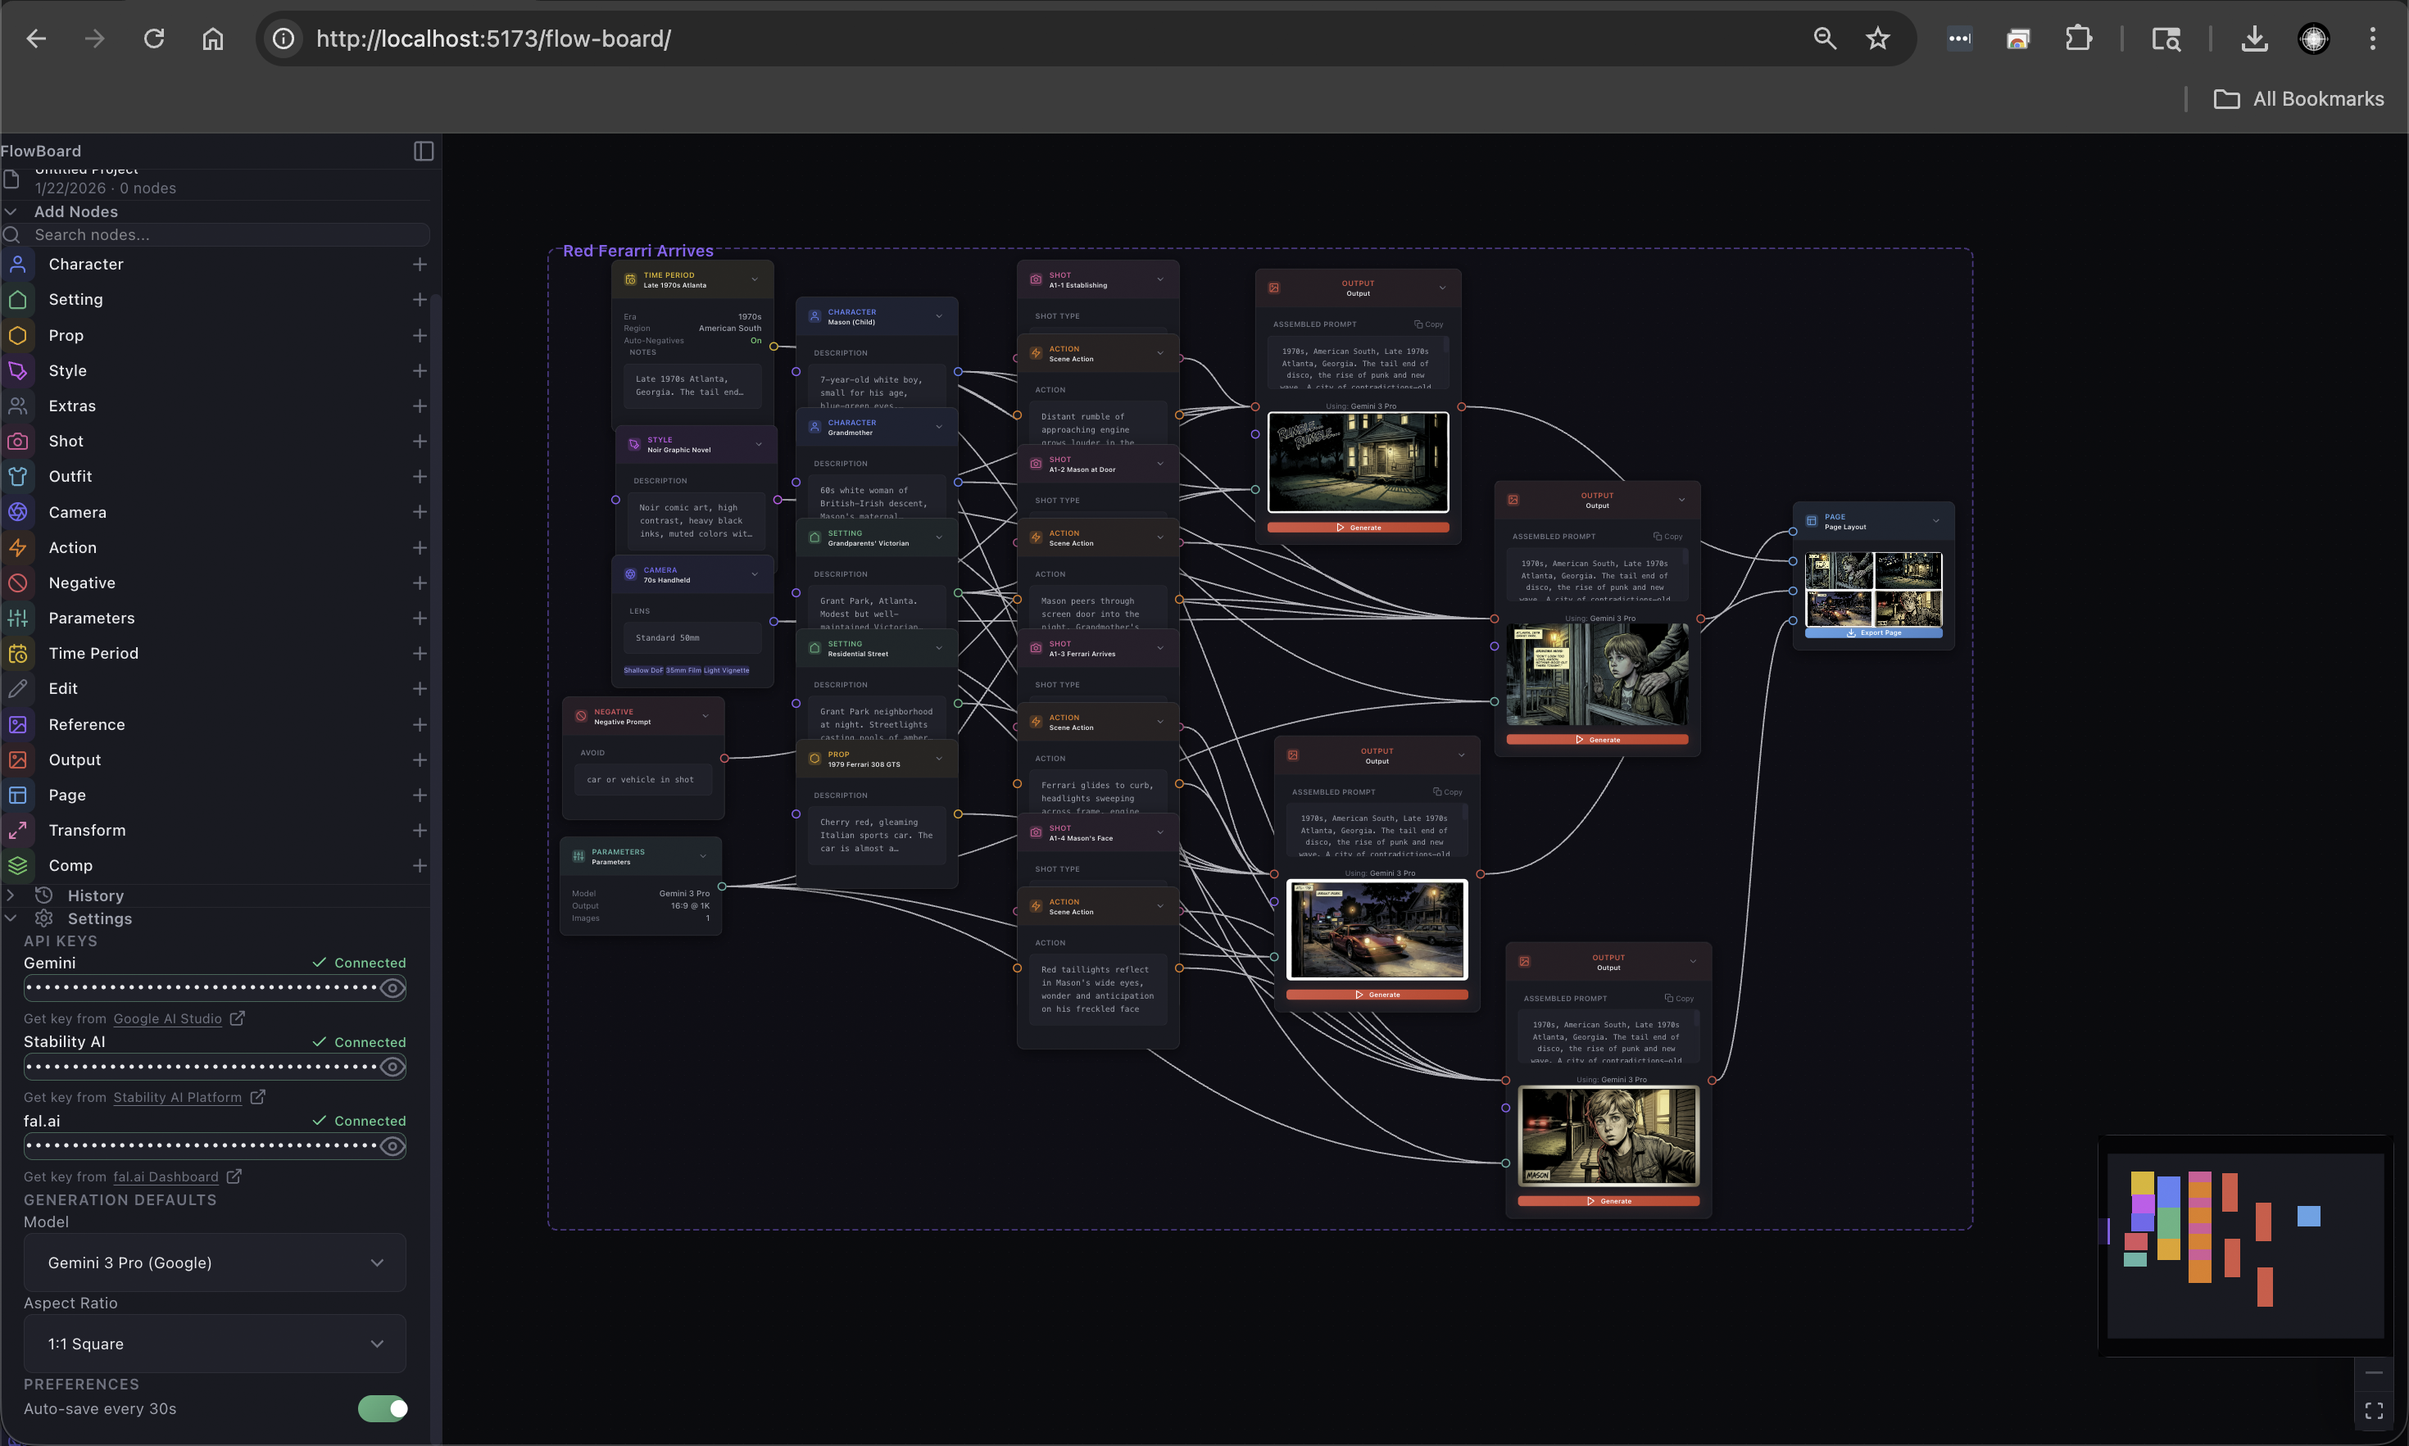Click the Comp layers icon
This screenshot has height=1446, width=2409.
[17, 865]
